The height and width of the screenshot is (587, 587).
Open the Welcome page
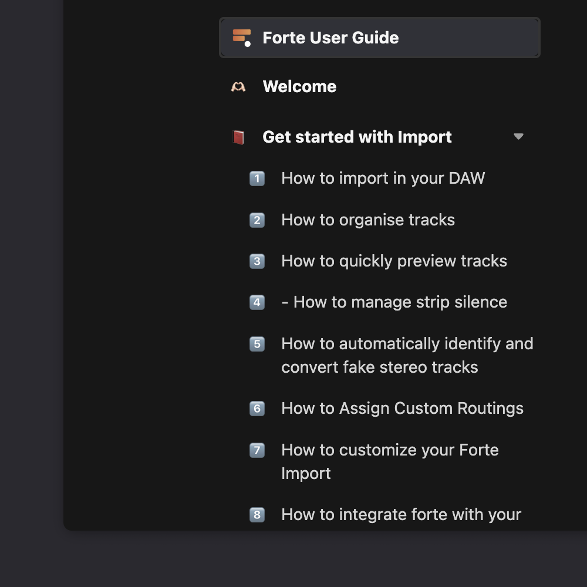click(x=299, y=86)
